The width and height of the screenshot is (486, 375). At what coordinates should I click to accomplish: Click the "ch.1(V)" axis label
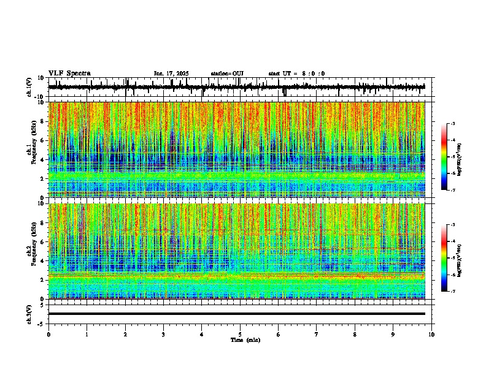tap(29, 87)
